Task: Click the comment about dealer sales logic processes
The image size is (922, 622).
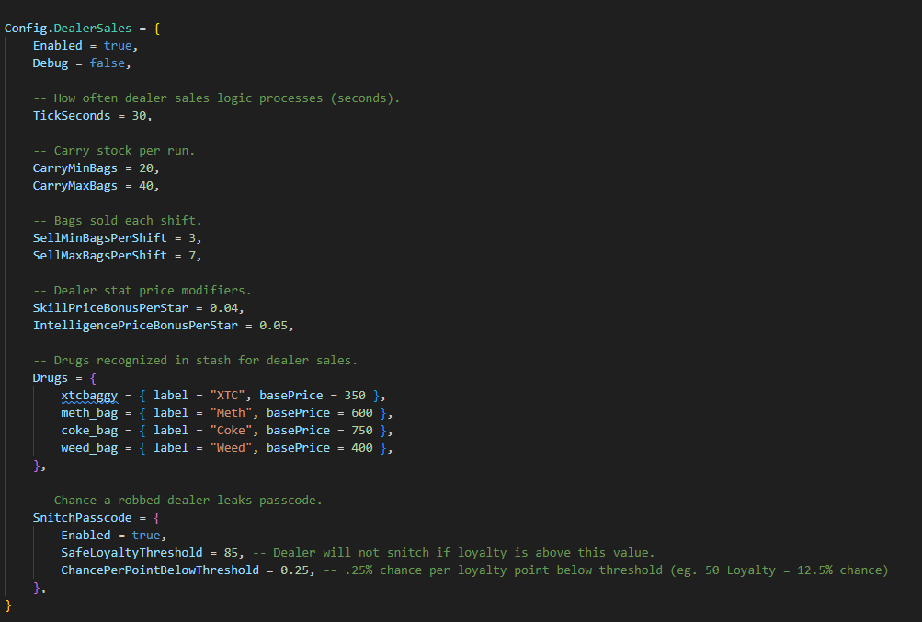Action: coord(216,98)
